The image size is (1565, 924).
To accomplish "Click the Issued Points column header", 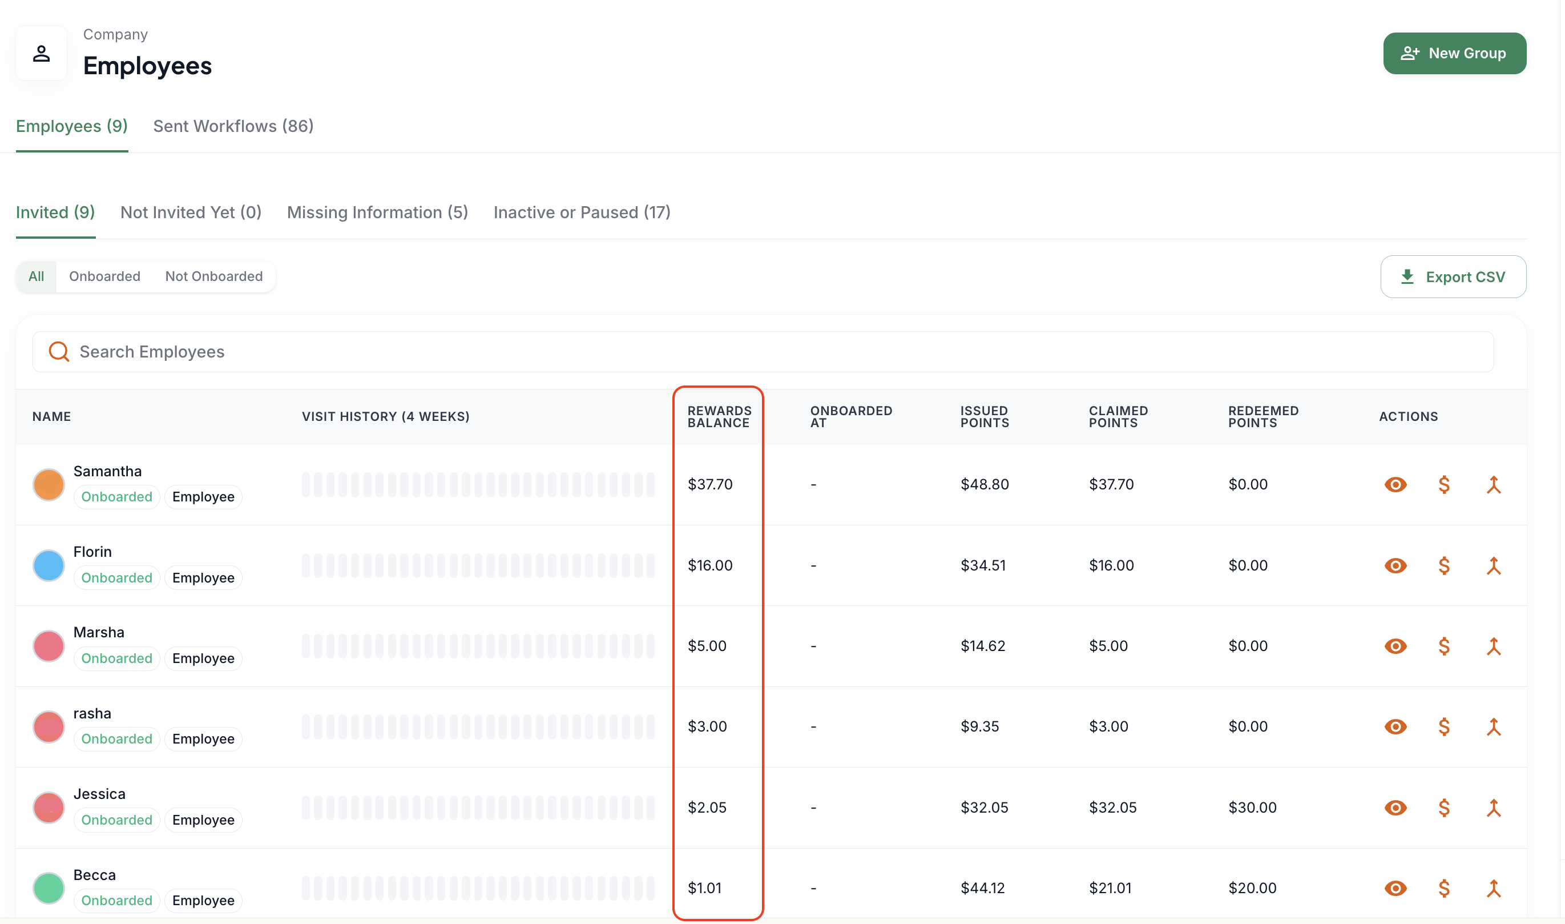I will point(985,416).
